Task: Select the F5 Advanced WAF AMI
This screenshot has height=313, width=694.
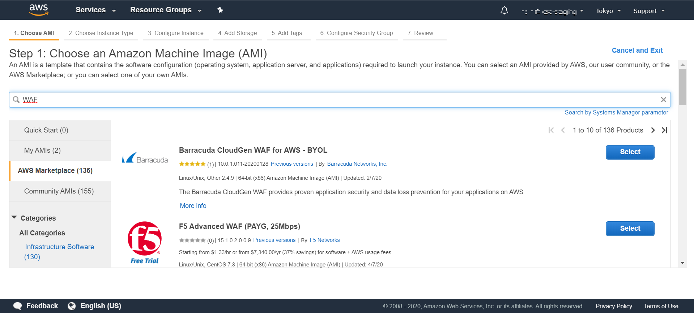Action: pos(630,229)
